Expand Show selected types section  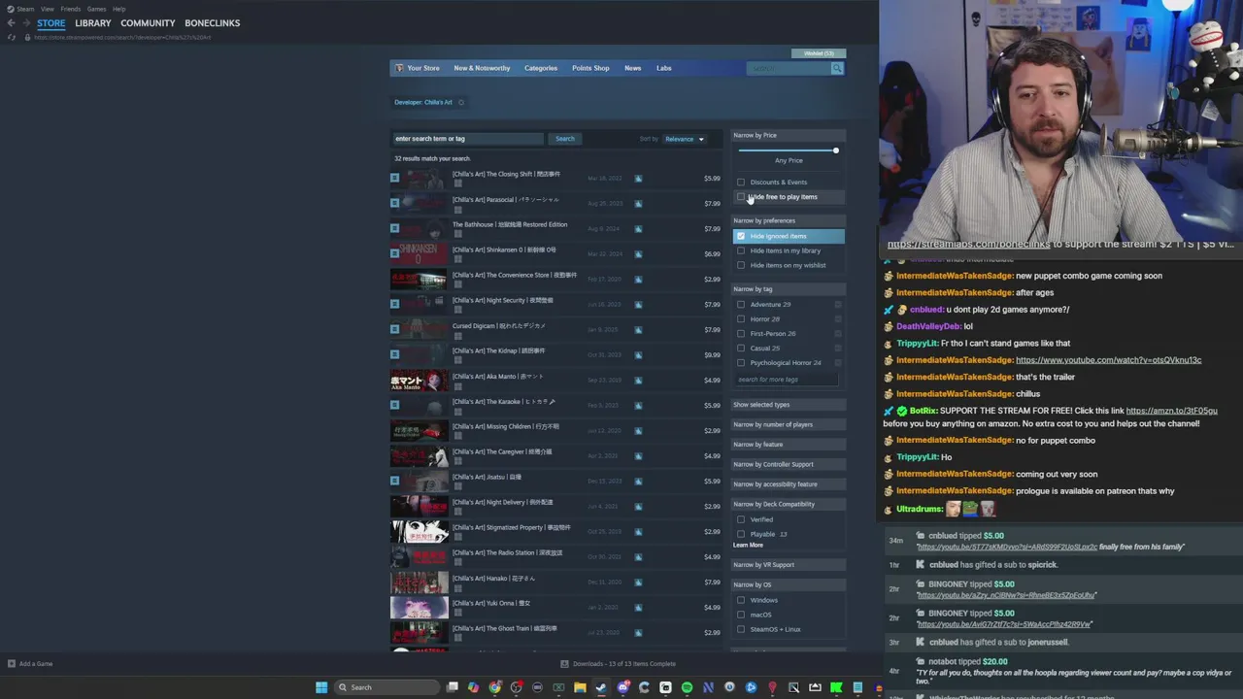[788, 405]
